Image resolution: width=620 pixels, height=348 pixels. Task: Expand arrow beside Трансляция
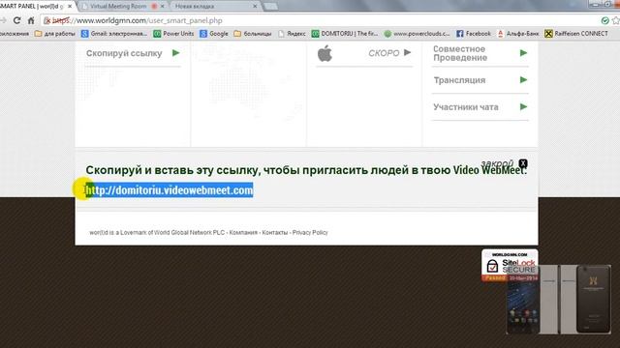click(x=523, y=79)
